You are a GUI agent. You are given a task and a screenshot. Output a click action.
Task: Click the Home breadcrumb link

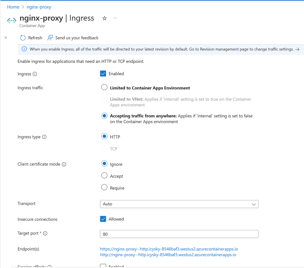click(13, 7)
